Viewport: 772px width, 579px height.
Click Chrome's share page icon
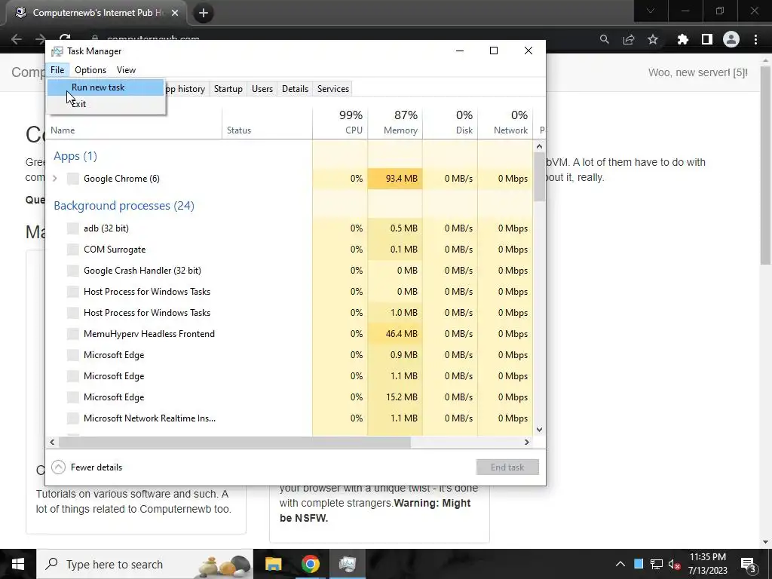coord(629,39)
